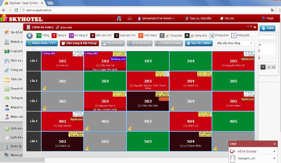Click the broom icon in room 403
Image resolution: width=281 pixels, height=163 pixels.
[x=130, y=128]
